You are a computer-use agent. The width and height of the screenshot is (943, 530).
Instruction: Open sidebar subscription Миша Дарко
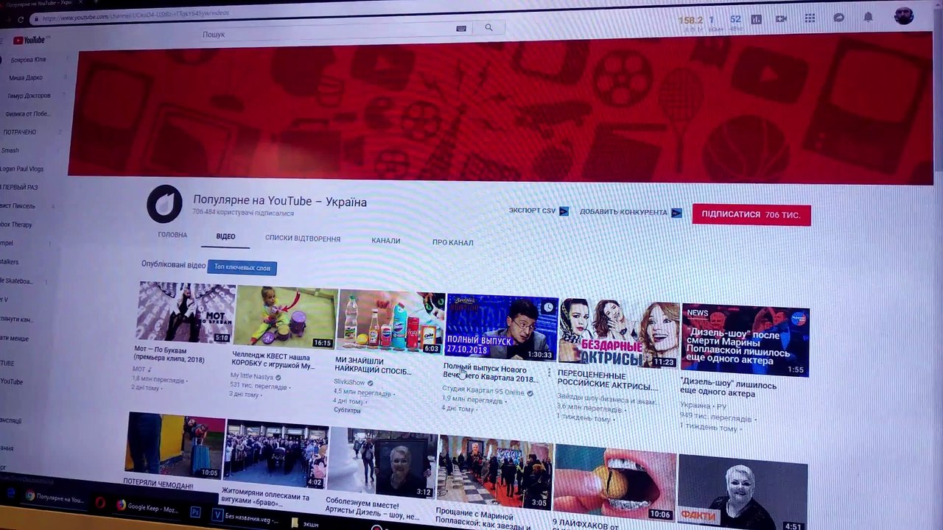(26, 77)
